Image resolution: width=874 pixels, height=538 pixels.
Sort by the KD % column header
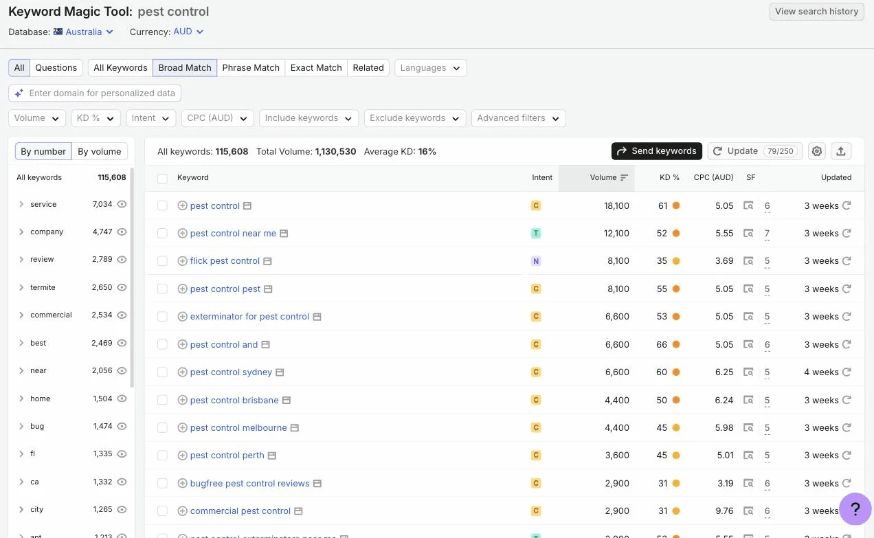[669, 177]
